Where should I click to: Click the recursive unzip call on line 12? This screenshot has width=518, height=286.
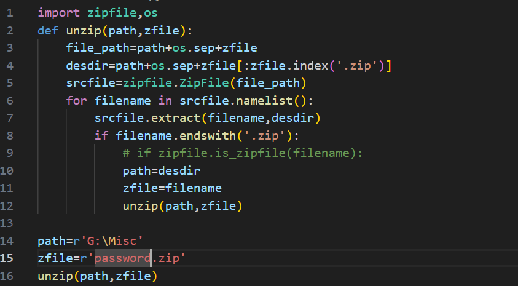[182, 205]
